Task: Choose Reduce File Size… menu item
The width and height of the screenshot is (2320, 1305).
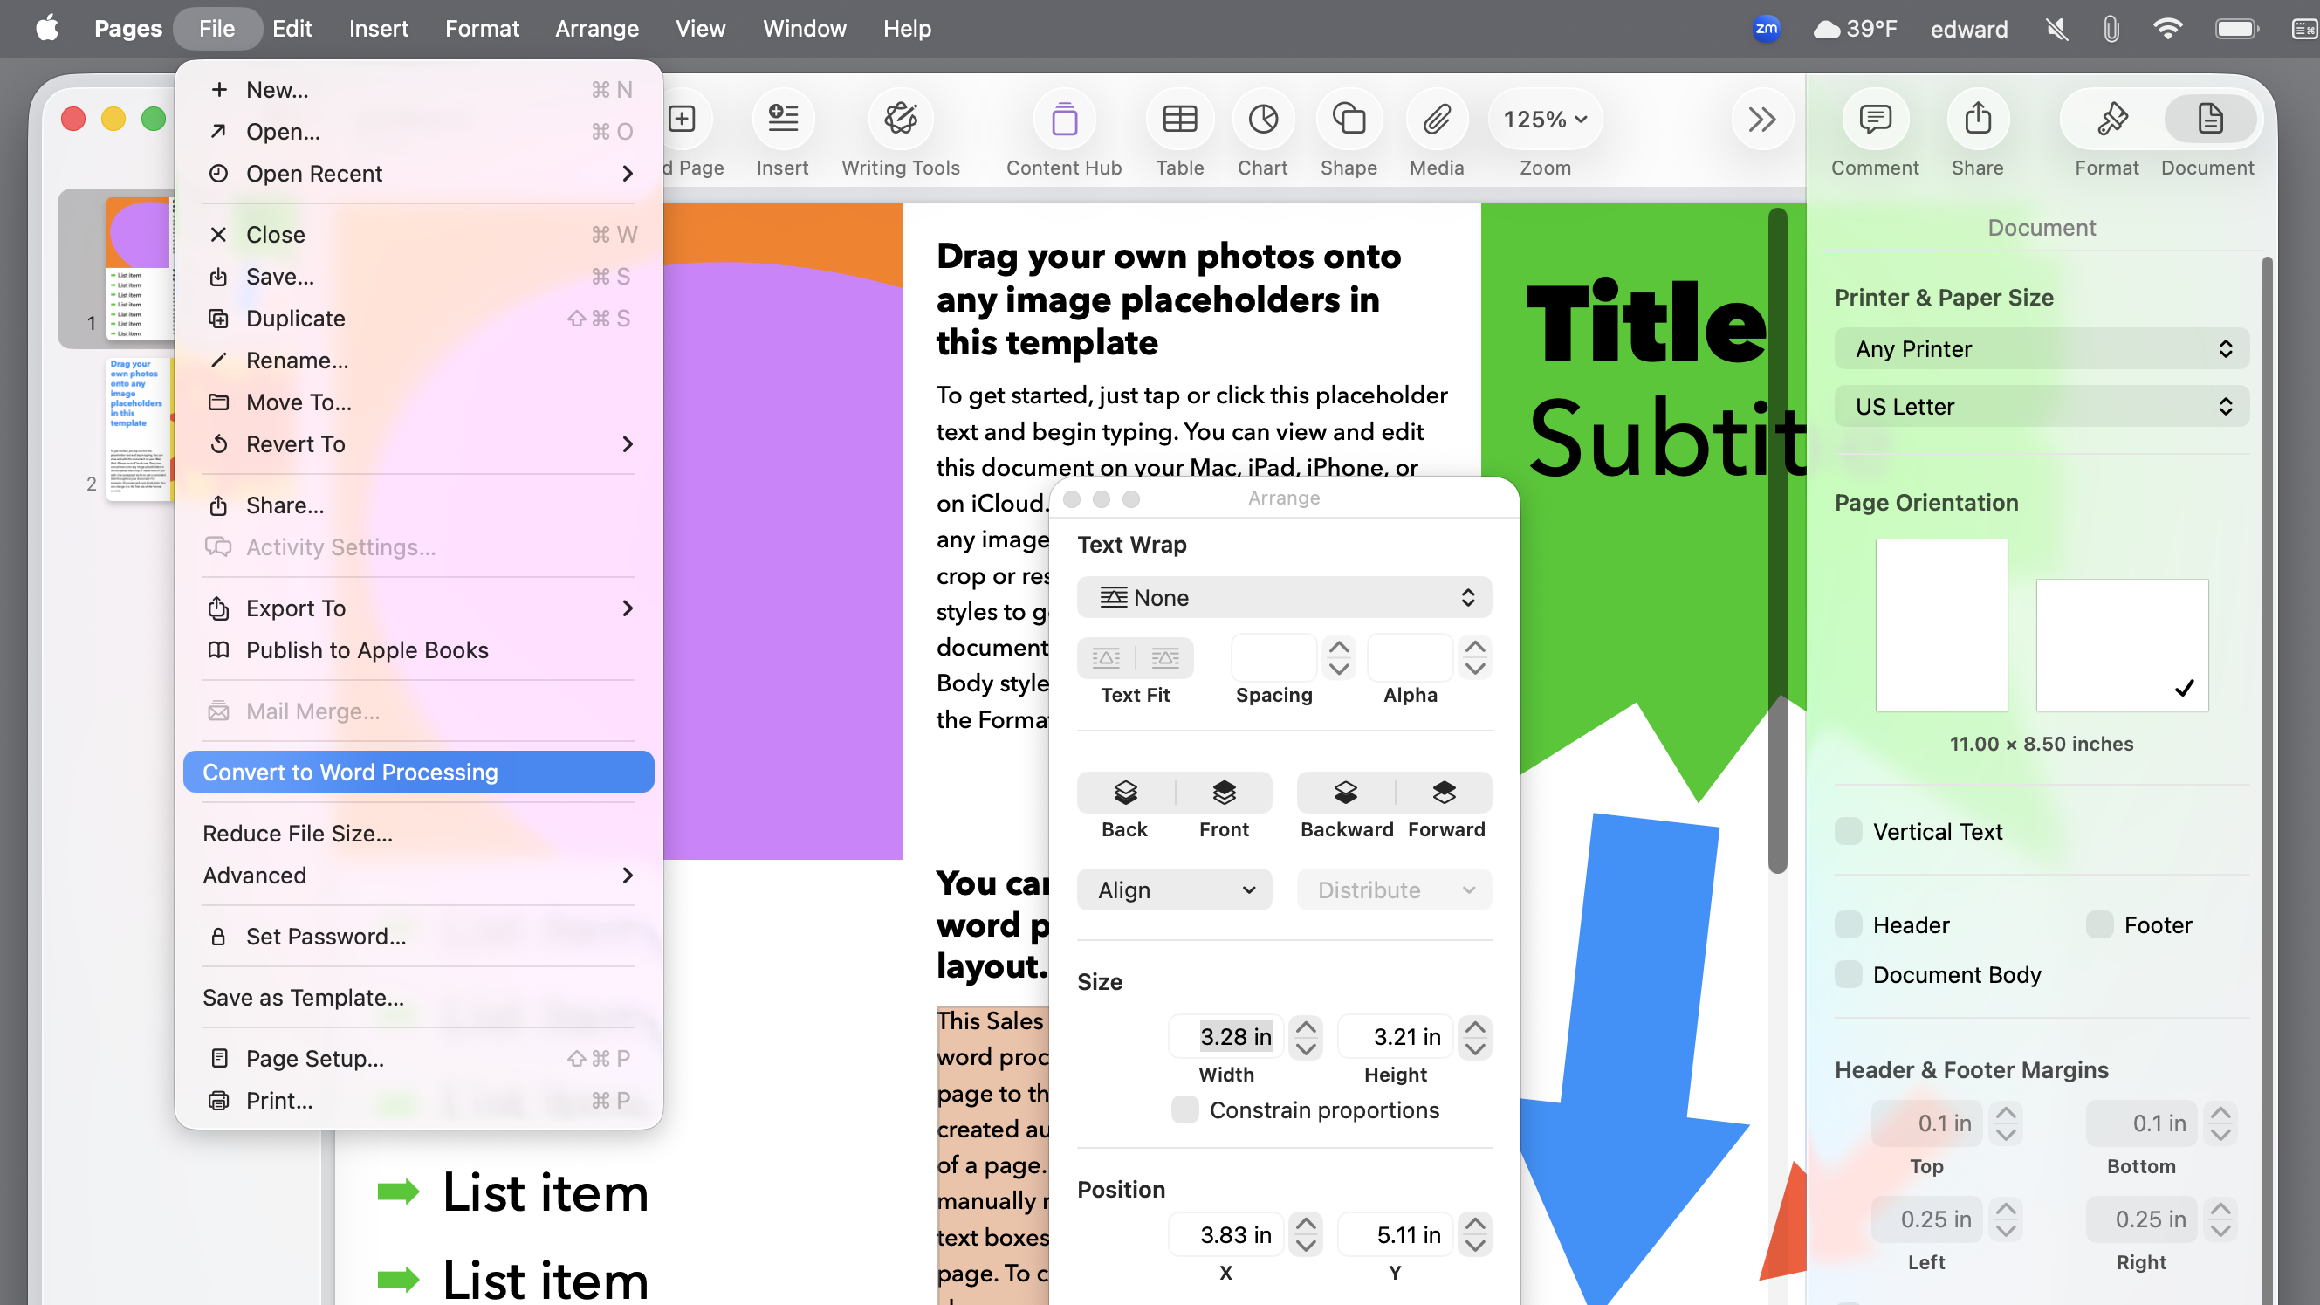Action: coord(419,833)
